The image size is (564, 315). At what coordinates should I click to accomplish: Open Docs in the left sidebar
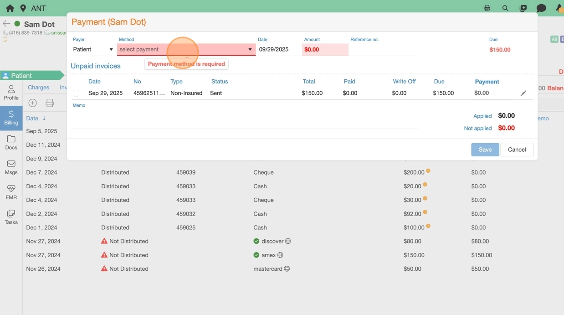pos(11,142)
